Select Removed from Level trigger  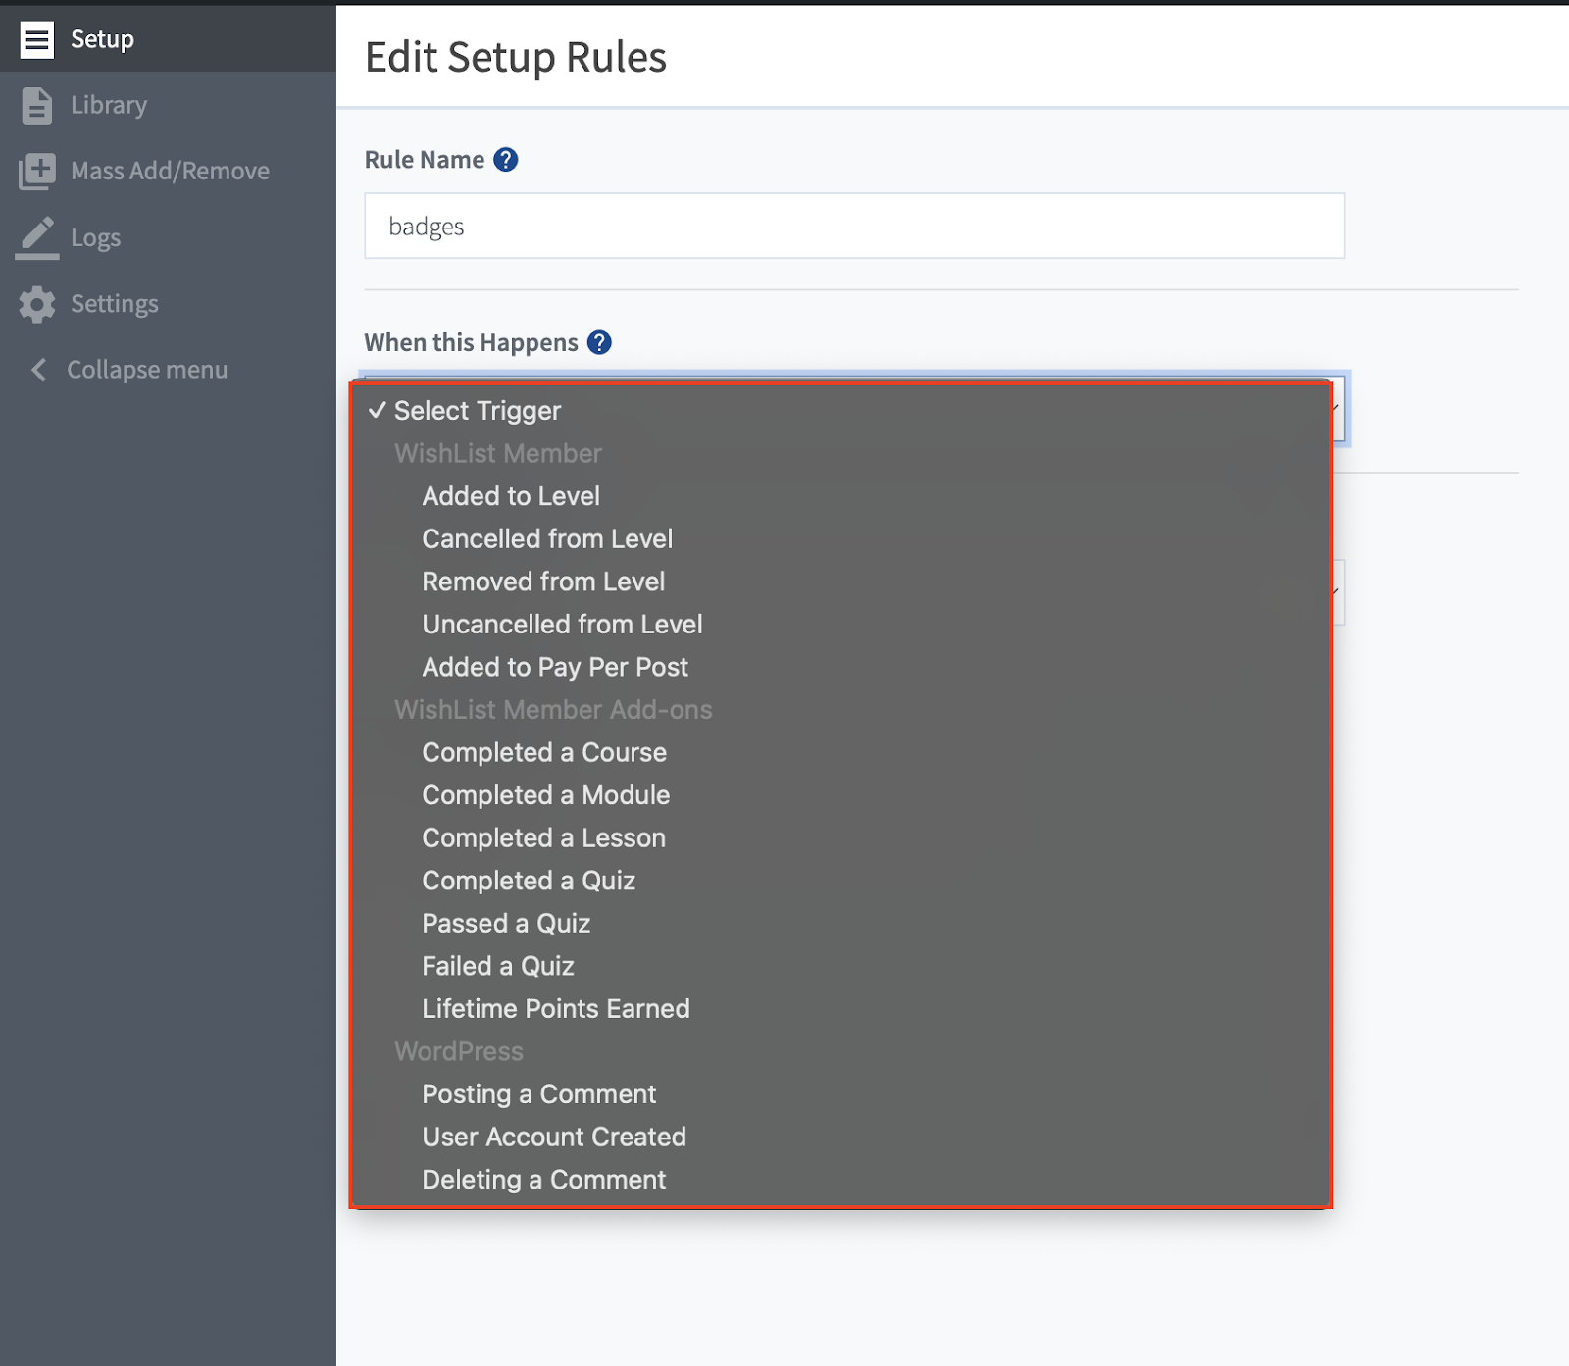coord(840,582)
